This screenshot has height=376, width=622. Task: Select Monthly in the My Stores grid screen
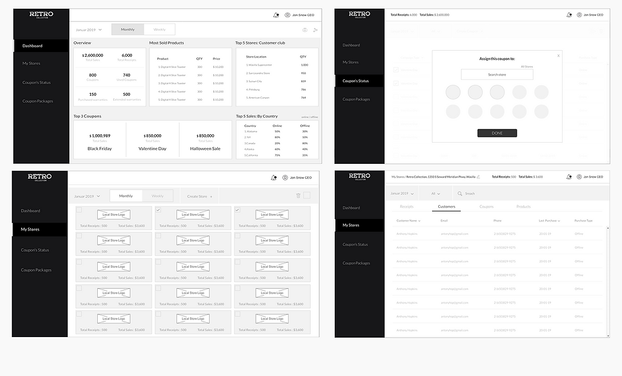pyautogui.click(x=126, y=195)
